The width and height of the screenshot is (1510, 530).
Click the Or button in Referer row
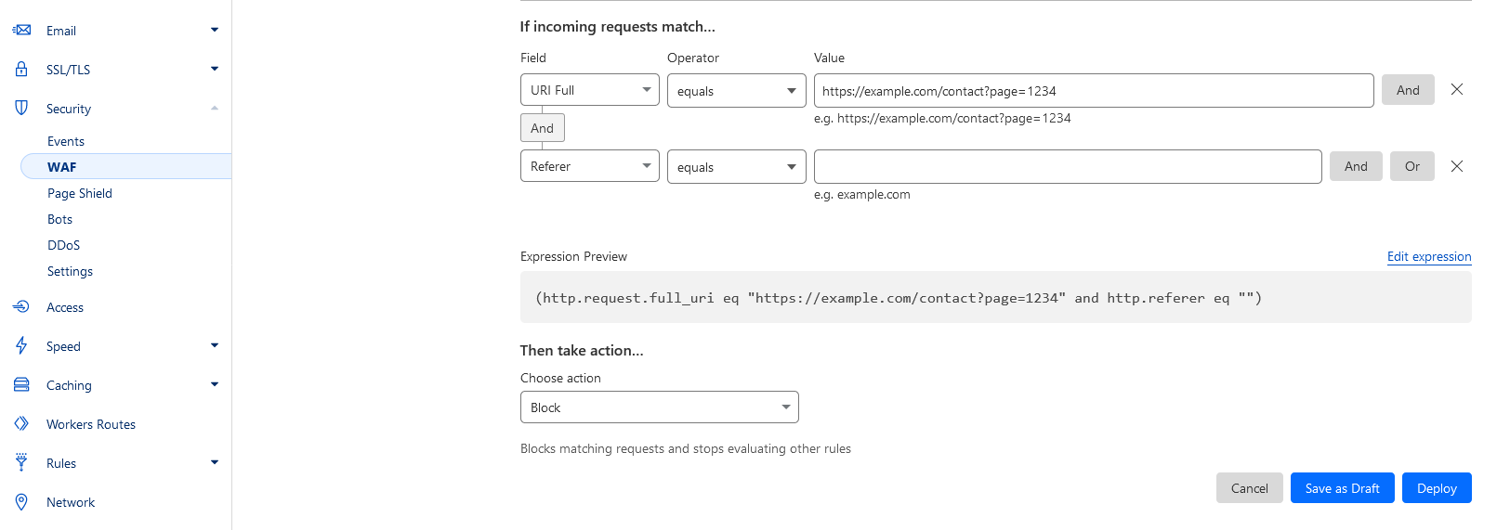click(x=1412, y=167)
